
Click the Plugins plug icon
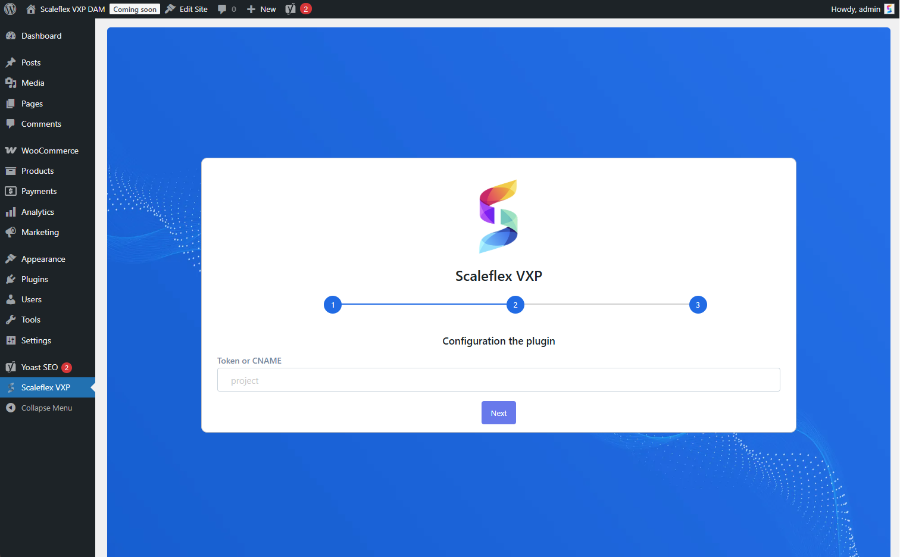click(11, 279)
